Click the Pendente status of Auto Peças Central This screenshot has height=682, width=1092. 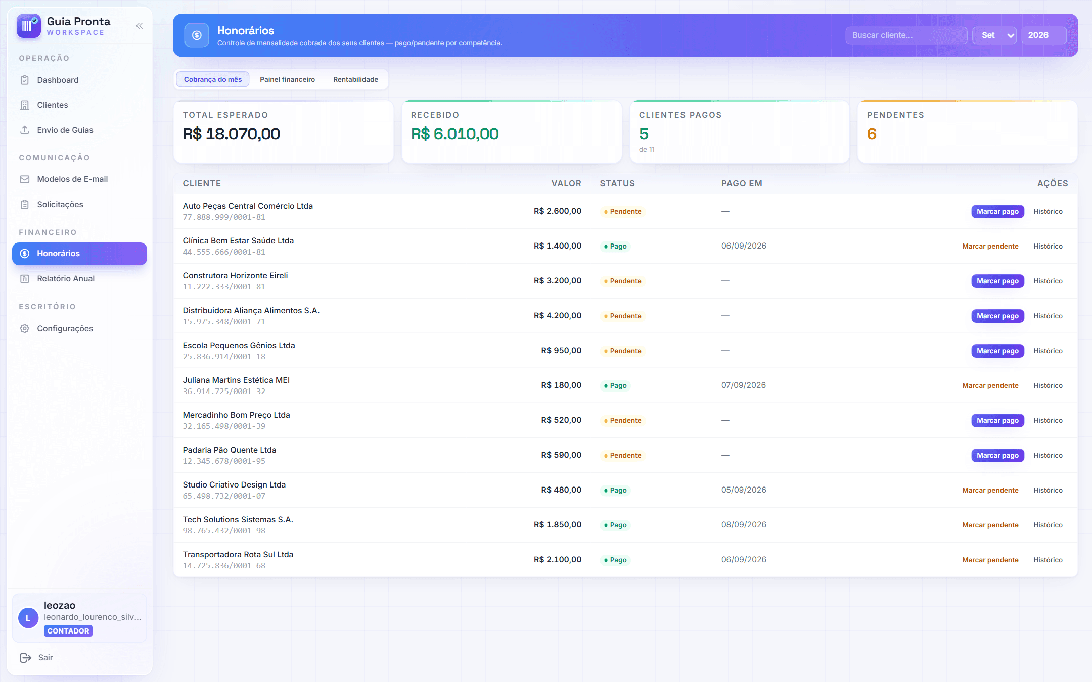(x=623, y=211)
